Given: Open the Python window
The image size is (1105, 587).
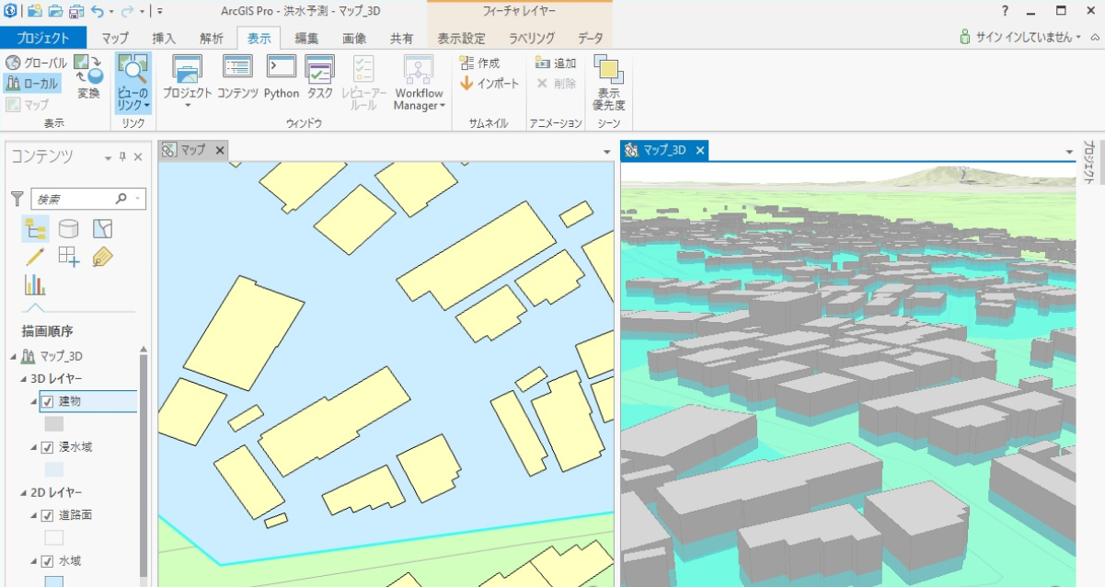Looking at the screenshot, I should coord(281,76).
